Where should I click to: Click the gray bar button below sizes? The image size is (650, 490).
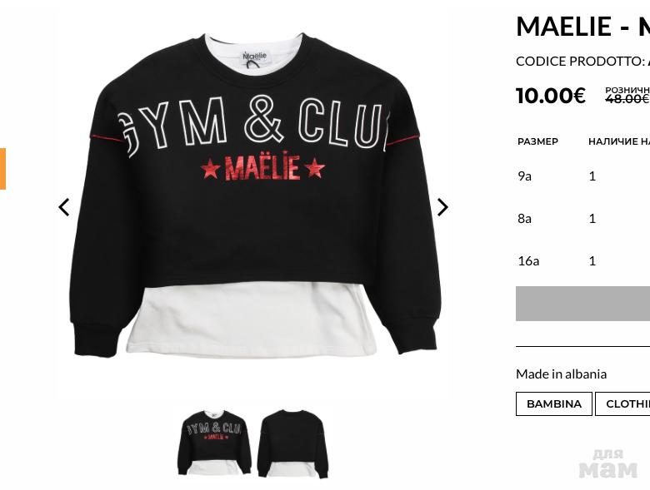click(582, 304)
